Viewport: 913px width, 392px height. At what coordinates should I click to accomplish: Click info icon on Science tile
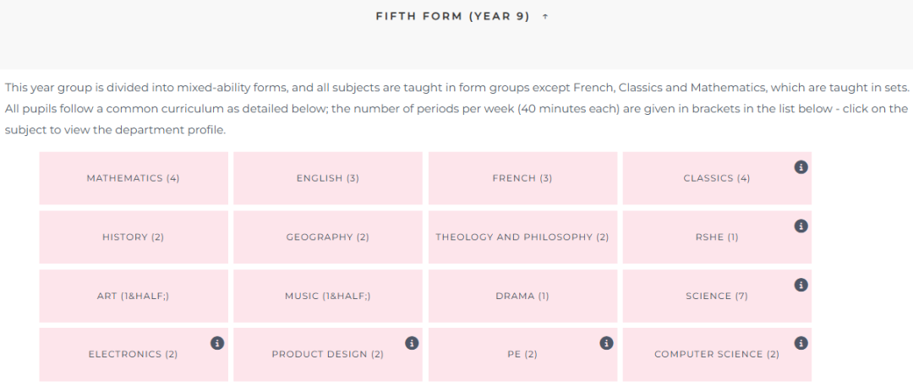pyautogui.click(x=801, y=285)
